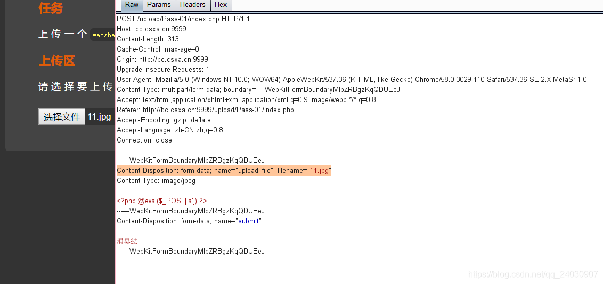Click the PHP eval payload line
Viewport: 603px width, 284px height.
[x=162, y=201]
